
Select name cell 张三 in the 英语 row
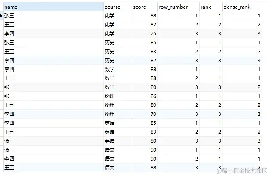pos(54,141)
